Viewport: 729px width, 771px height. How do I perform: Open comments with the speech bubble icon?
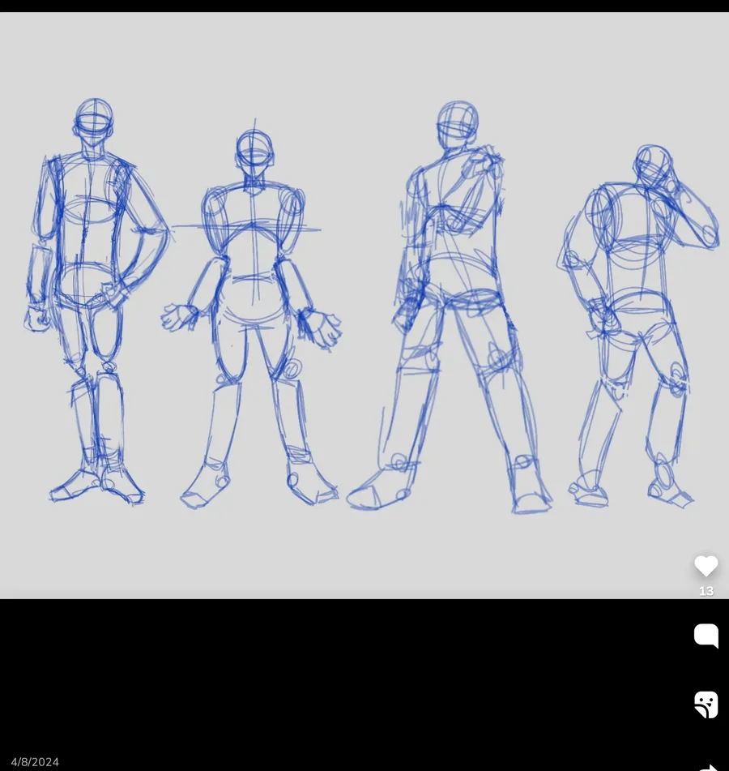click(x=706, y=636)
